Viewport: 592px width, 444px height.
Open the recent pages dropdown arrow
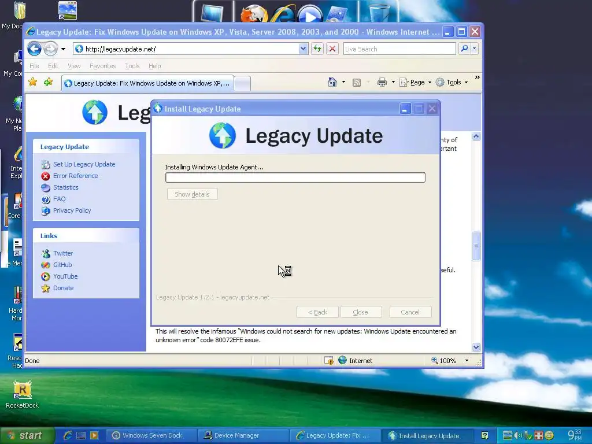pyautogui.click(x=64, y=49)
